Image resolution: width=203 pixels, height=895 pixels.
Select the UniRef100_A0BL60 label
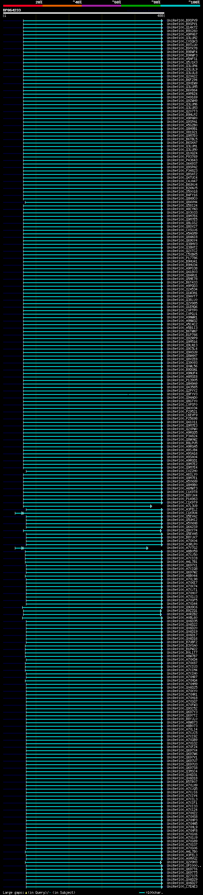click(x=182, y=618)
